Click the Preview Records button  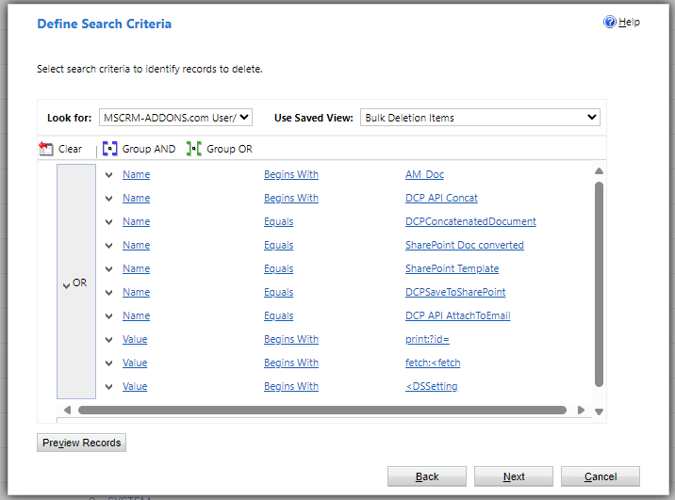[81, 443]
